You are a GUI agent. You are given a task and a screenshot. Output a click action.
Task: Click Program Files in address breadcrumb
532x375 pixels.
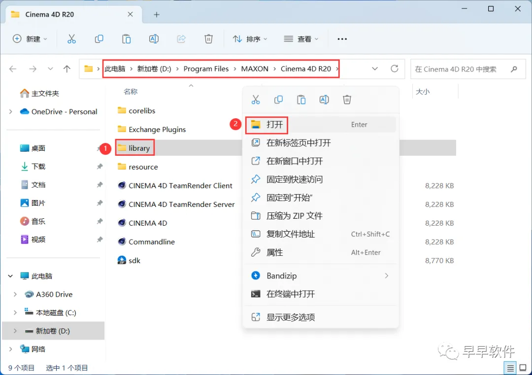click(x=206, y=69)
